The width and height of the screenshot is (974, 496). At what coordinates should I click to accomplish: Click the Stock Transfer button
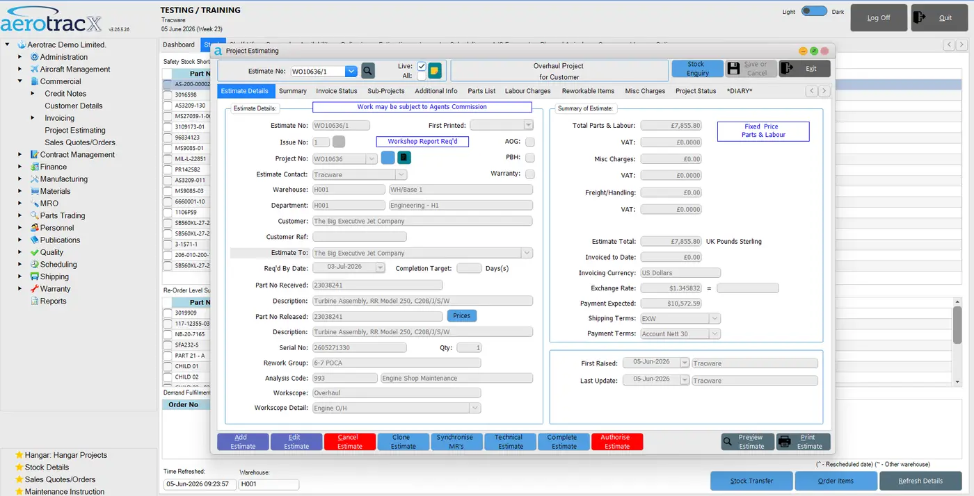(751, 481)
